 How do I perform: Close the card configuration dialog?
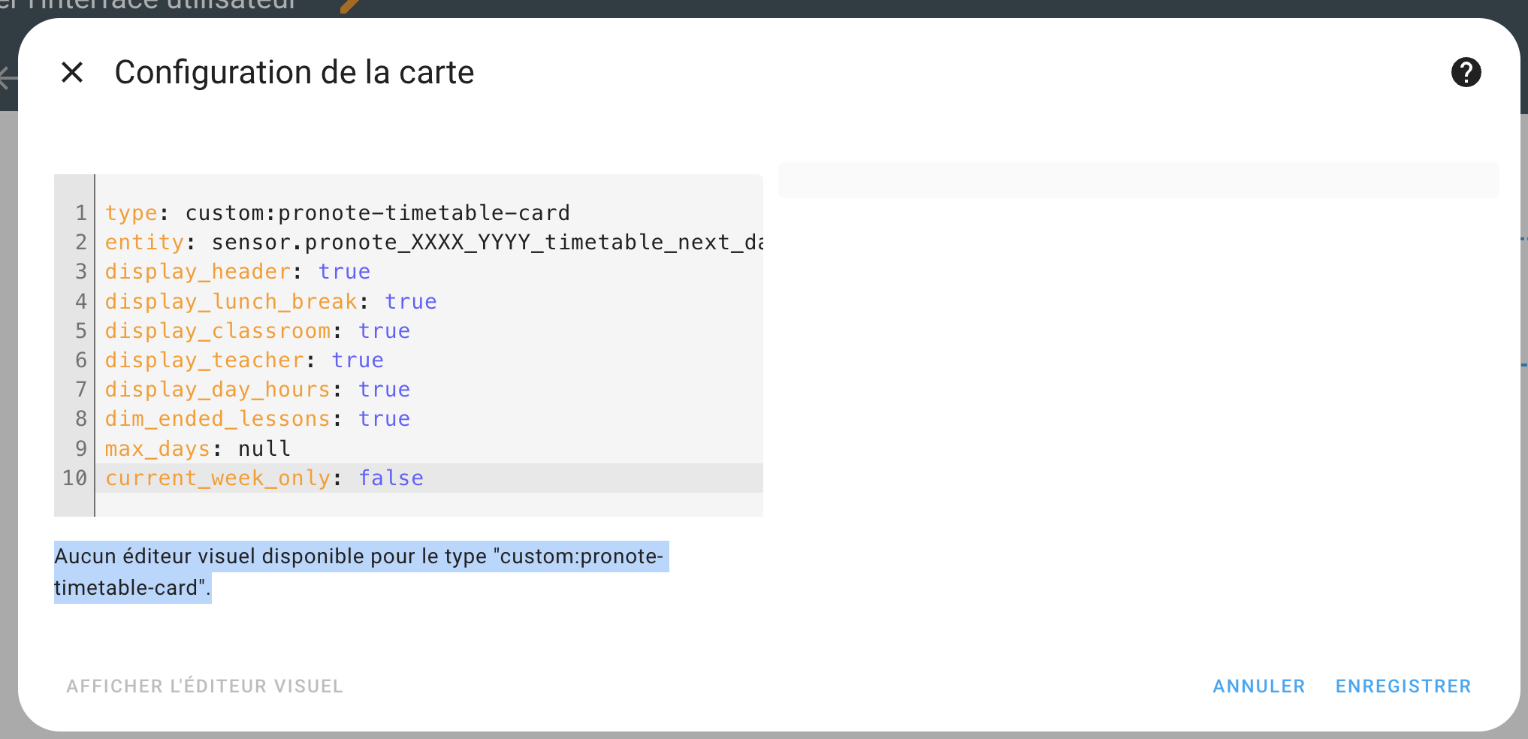click(72, 73)
